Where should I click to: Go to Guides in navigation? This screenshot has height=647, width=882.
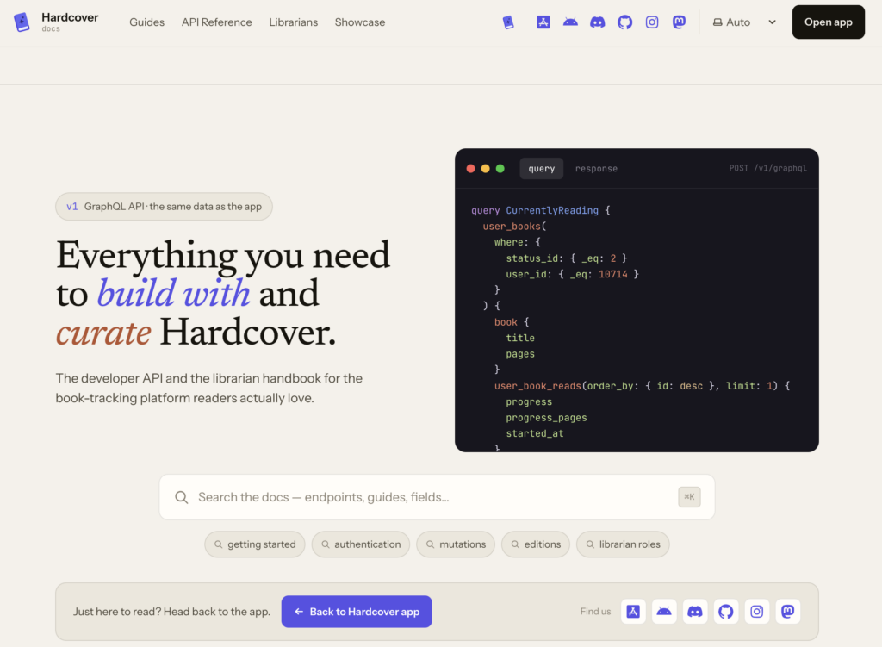[x=146, y=22]
